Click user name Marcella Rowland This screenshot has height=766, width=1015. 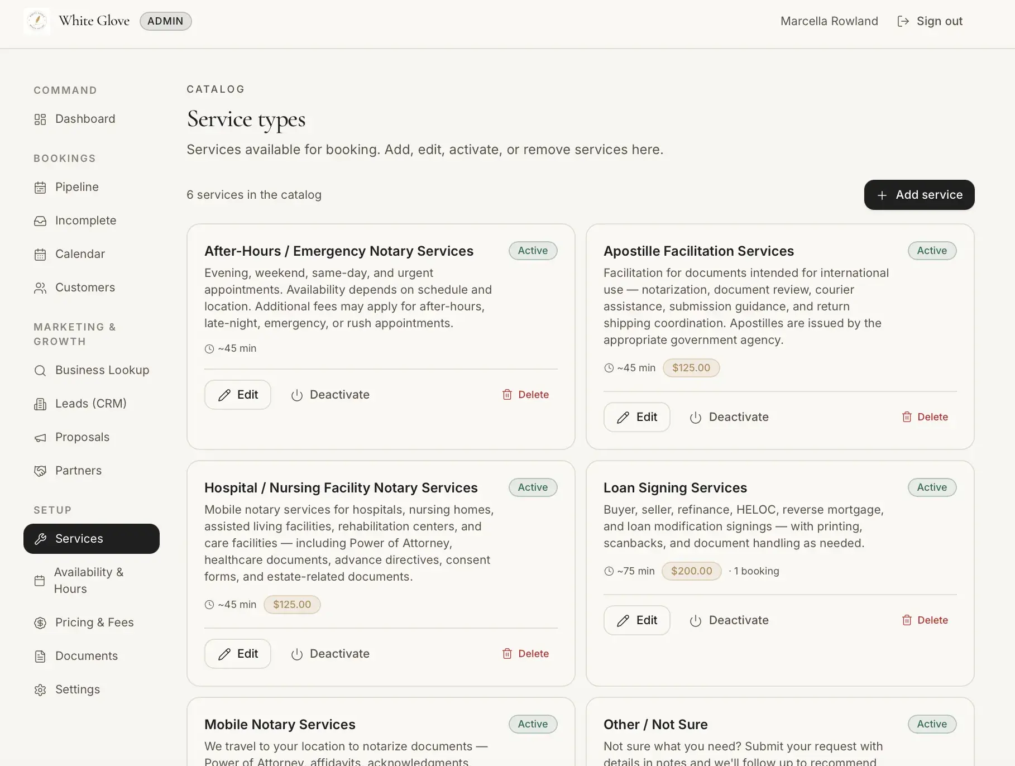coord(829,21)
